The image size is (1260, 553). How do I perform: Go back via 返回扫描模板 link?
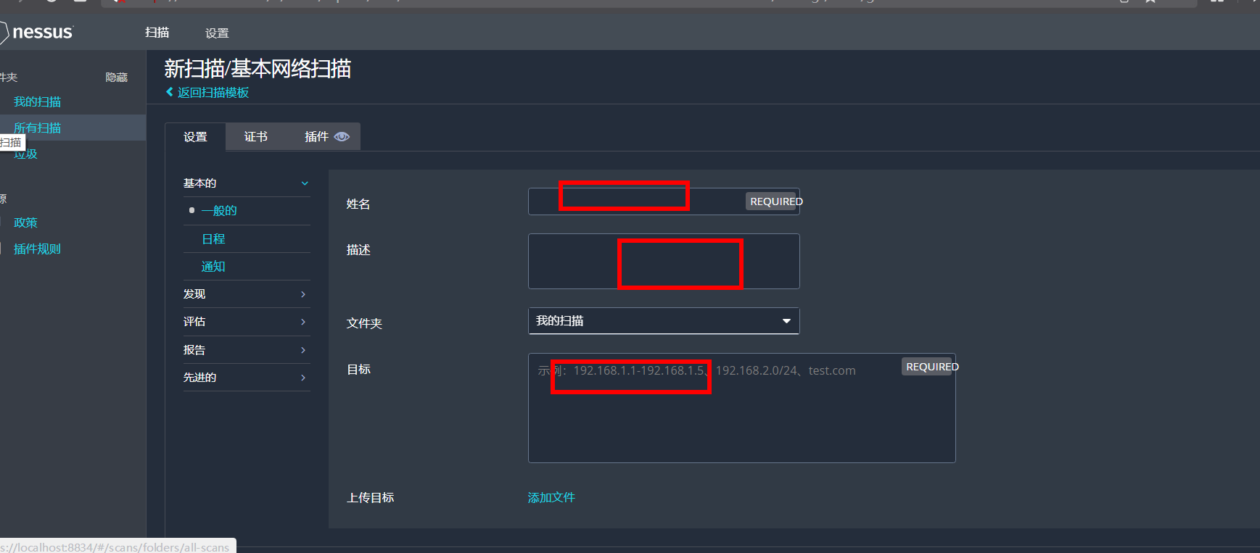pyautogui.click(x=213, y=93)
